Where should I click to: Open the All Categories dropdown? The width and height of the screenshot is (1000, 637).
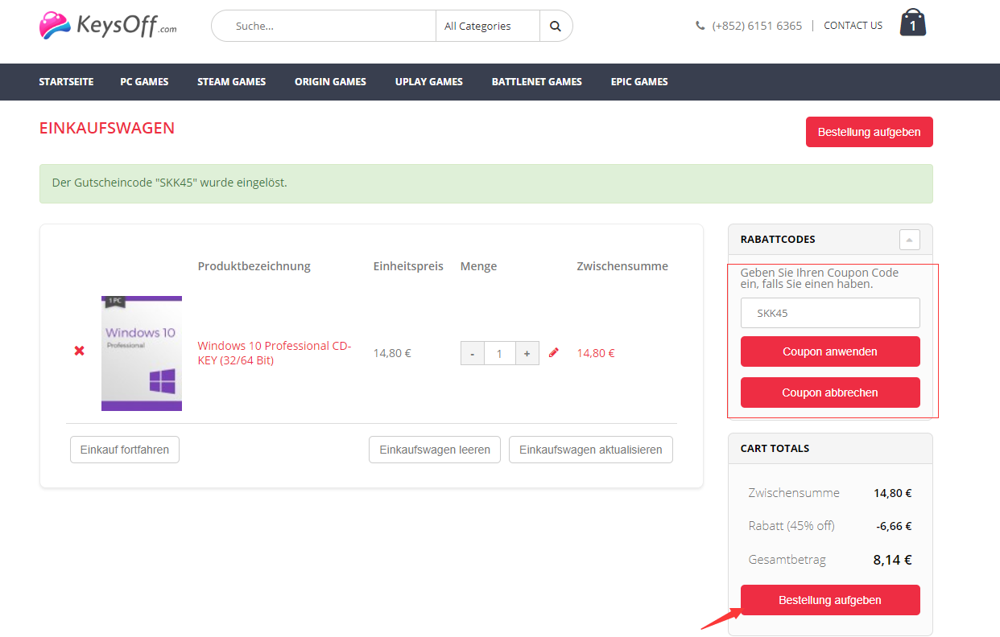[x=487, y=26]
